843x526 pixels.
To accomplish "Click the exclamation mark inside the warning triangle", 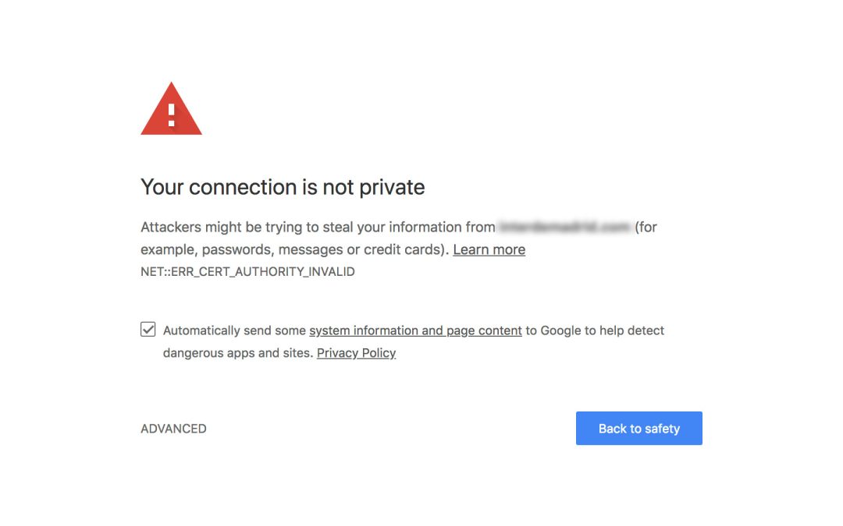I will point(171,115).
